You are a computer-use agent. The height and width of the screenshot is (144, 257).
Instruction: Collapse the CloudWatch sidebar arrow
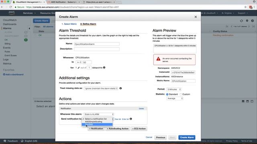pyautogui.click(x=29, y=28)
